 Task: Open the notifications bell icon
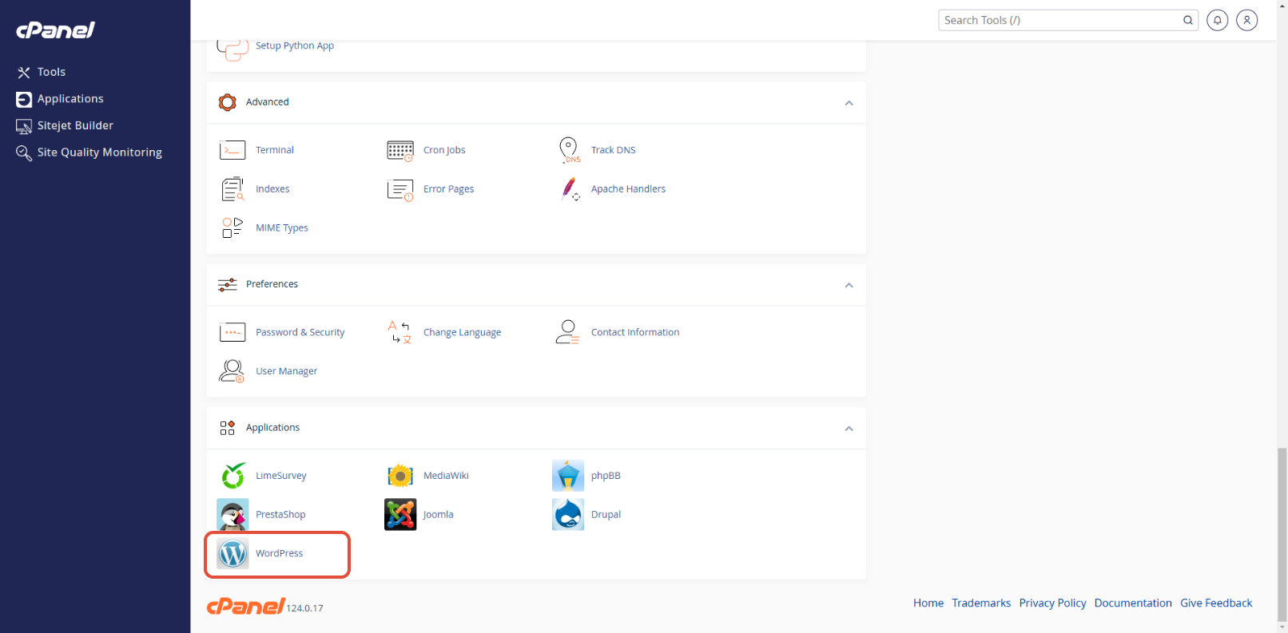tap(1217, 20)
